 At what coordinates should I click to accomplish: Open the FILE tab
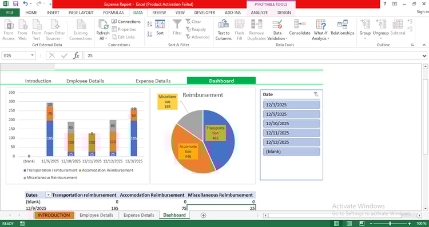10,13
